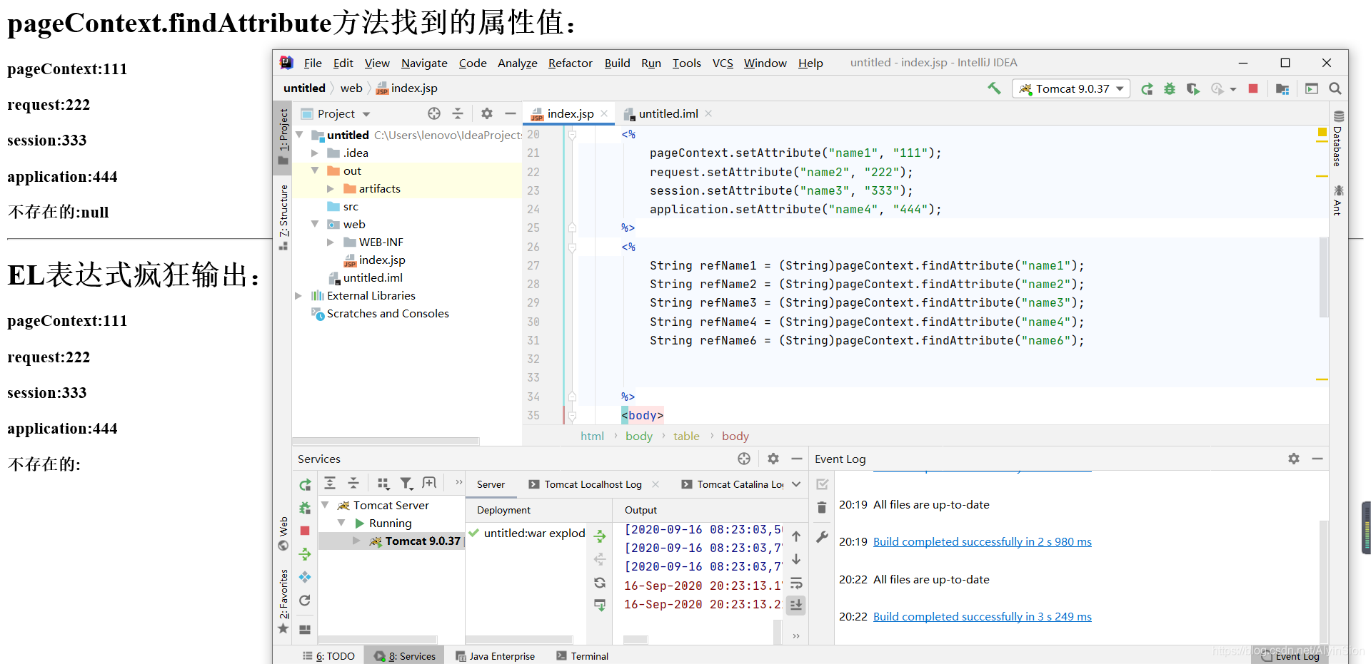Click the rerun Tomcat icon in main toolbar
This screenshot has height=664, width=1371.
(x=1147, y=88)
